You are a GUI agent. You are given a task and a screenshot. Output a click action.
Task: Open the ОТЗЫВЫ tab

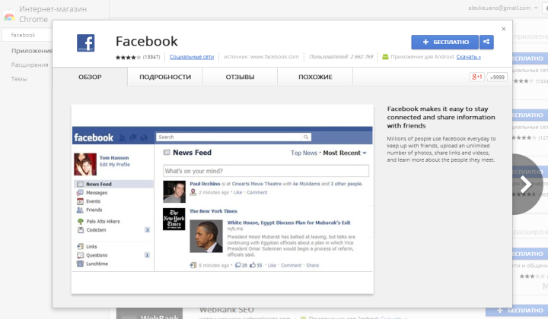241,77
